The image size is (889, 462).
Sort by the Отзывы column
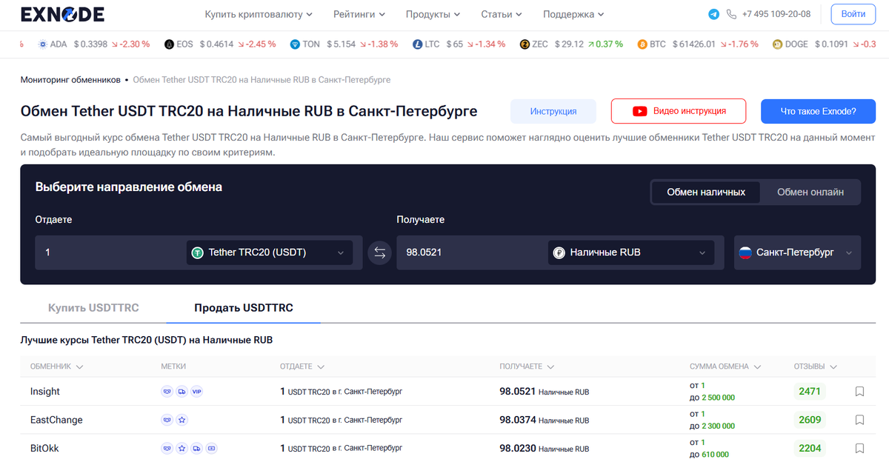click(x=816, y=366)
